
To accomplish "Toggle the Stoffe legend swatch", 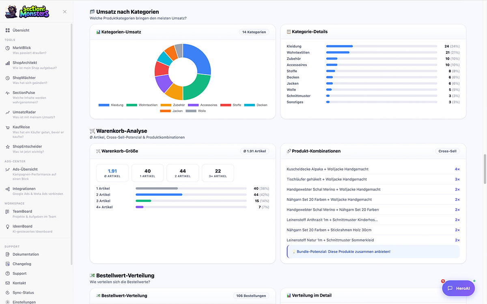I will (225, 105).
